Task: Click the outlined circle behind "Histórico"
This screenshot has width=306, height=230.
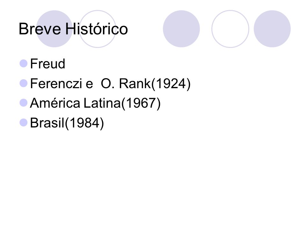Action: 98,29
